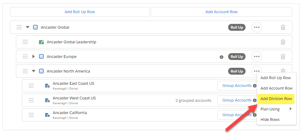This screenshot has height=137, width=304.
Task: Click Ancaster Global Leadership spreadsheet icon
Action: 41,42
